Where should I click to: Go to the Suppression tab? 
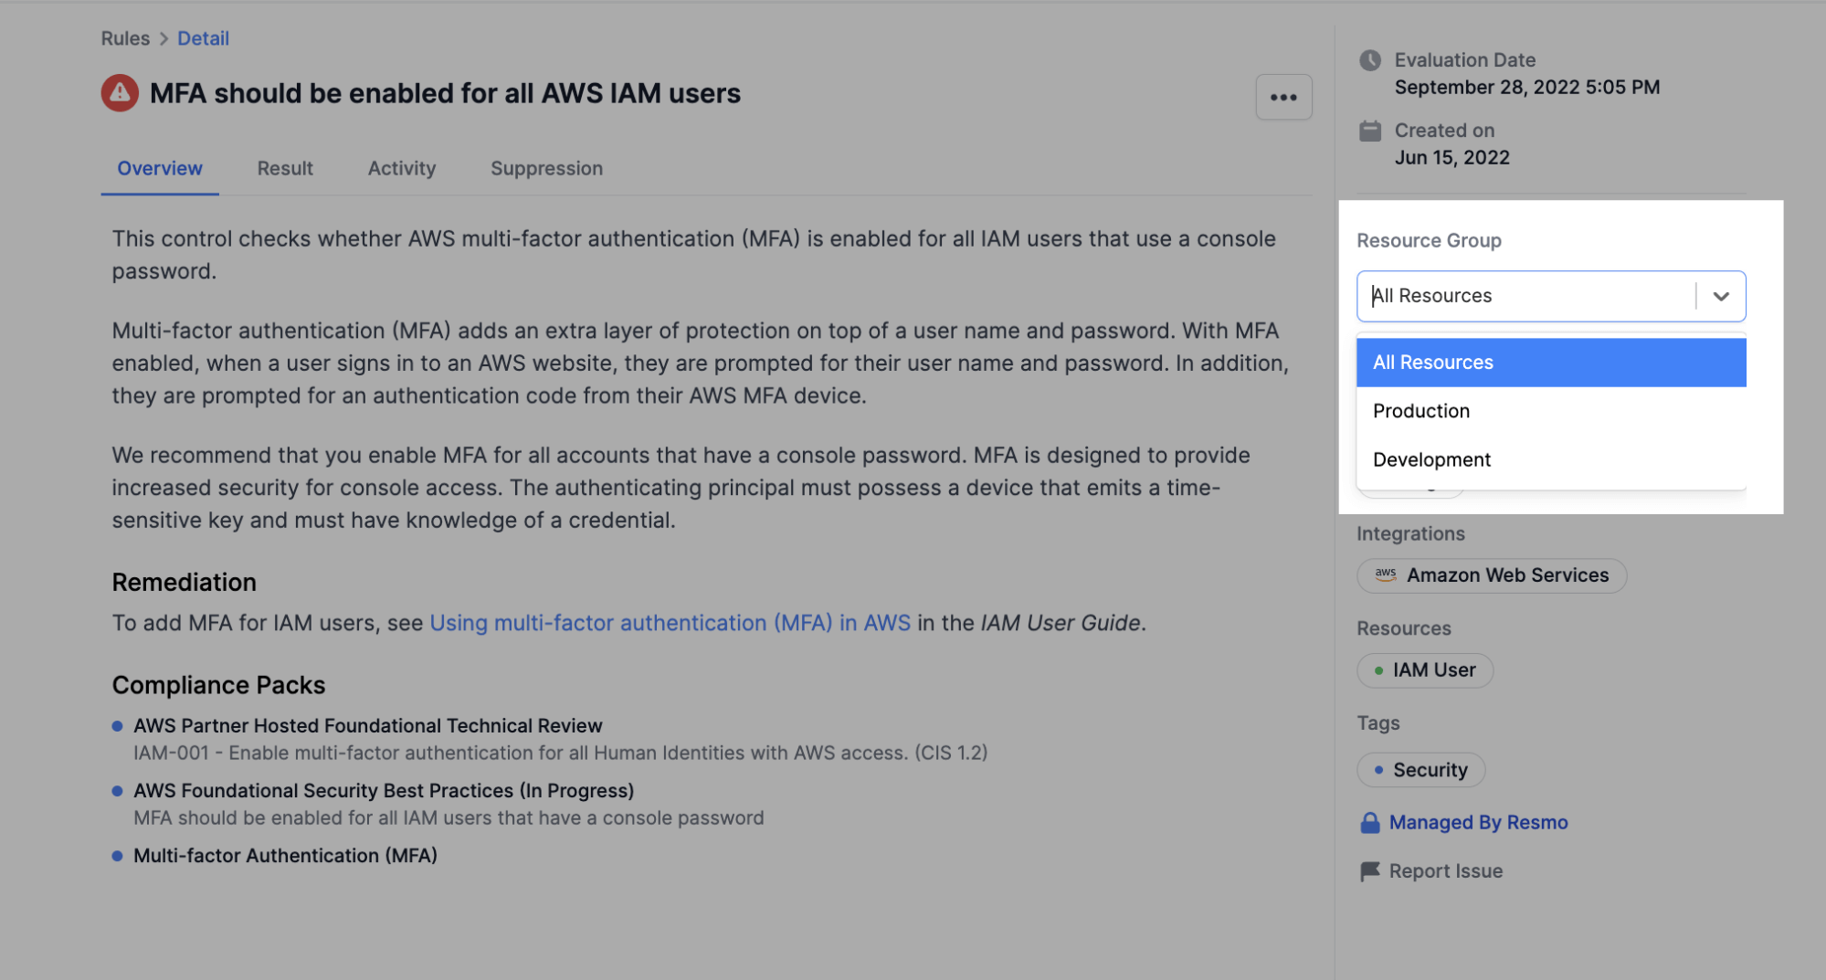546,168
